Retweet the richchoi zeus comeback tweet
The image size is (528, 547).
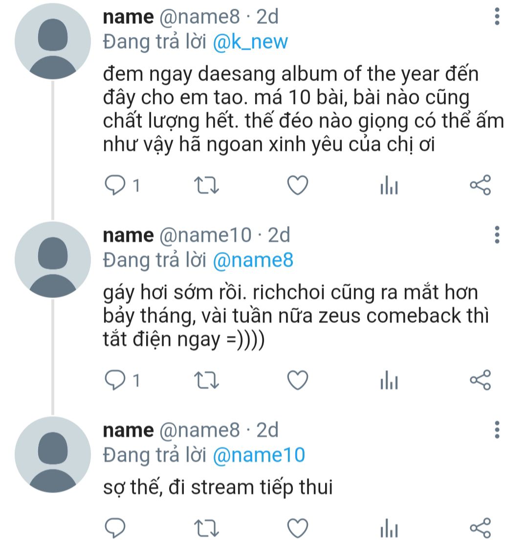[x=206, y=380]
